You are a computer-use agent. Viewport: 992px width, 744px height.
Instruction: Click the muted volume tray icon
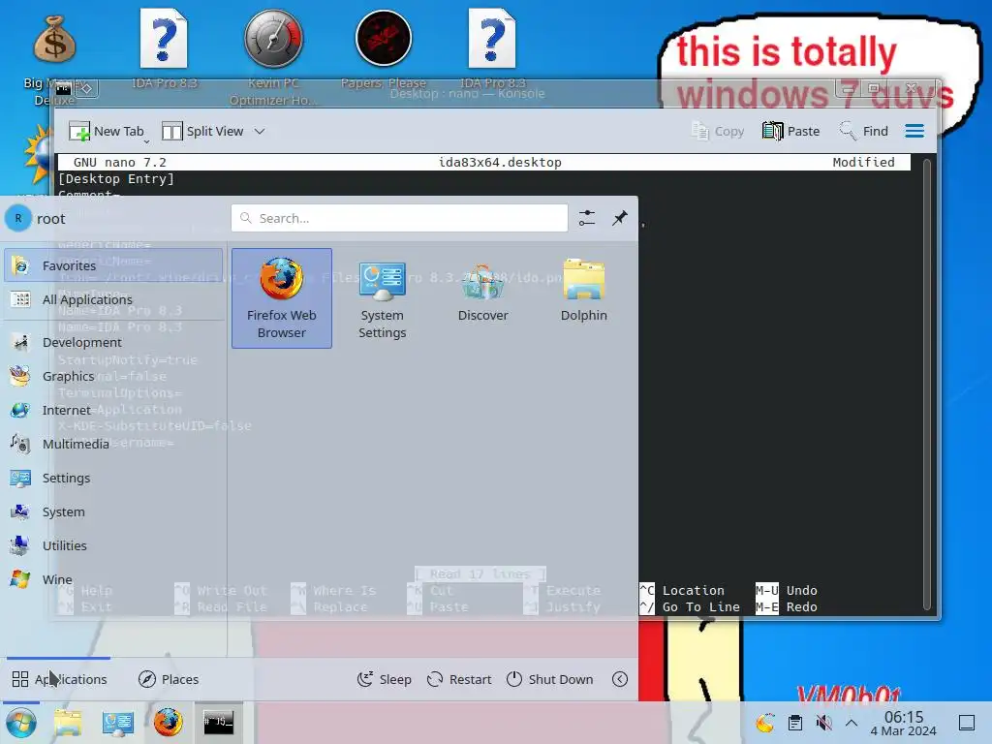(823, 723)
